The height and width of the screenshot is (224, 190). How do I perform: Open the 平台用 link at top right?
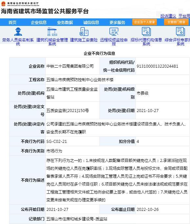184,16
